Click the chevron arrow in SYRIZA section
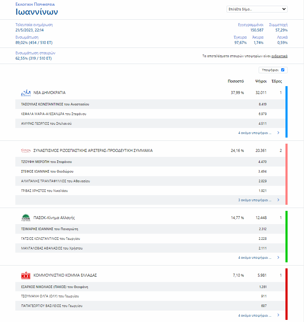 [x=278, y=200]
